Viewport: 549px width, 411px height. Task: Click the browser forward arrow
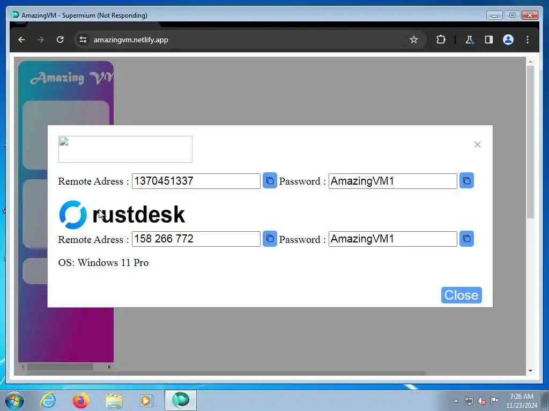(41, 40)
